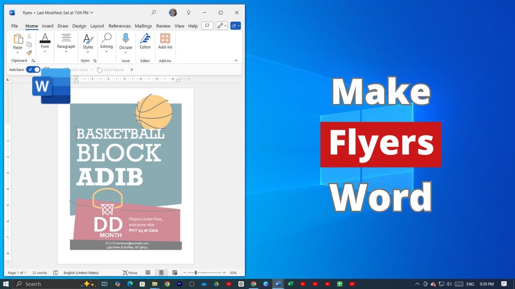
Task: Open Microsoft Edge from the taskbar
Action: pyautogui.click(x=130, y=284)
